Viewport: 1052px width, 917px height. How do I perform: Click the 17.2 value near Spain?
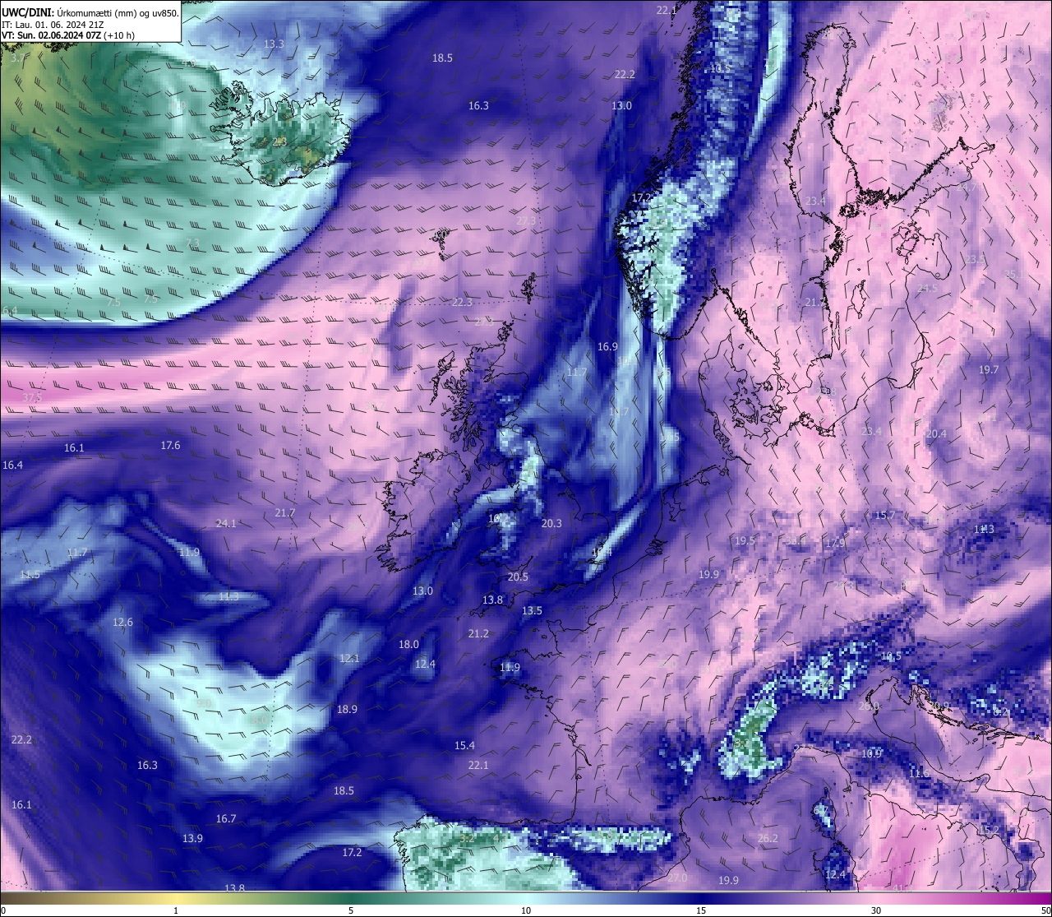point(352,852)
